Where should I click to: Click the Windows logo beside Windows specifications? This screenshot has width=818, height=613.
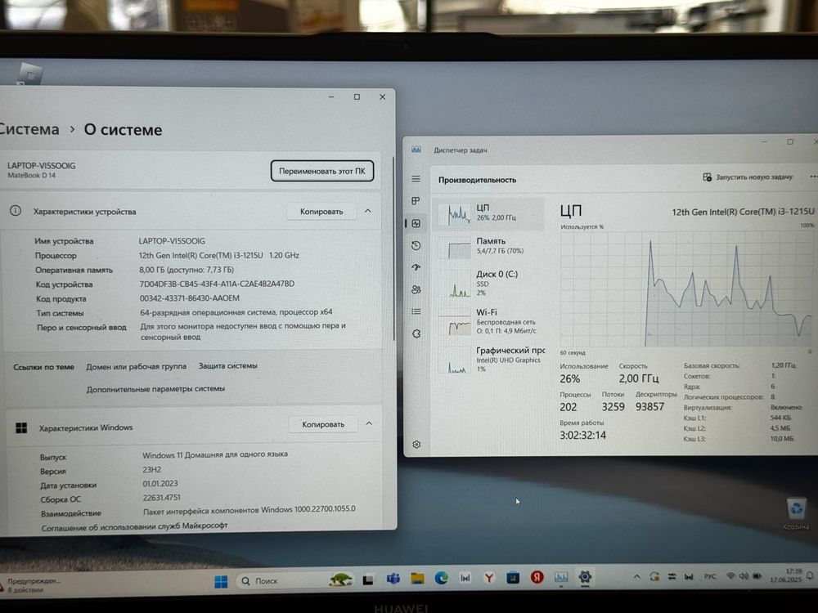click(21, 428)
